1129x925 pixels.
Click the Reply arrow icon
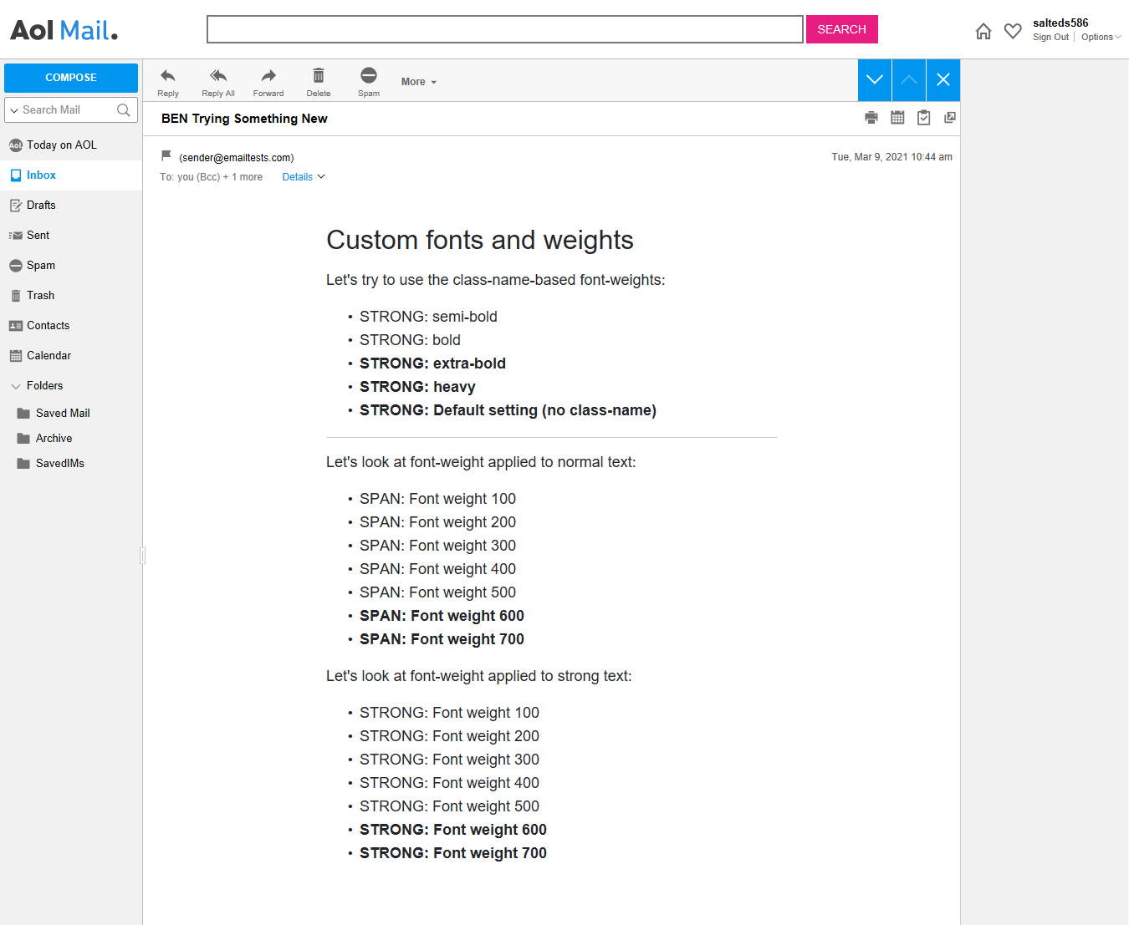[168, 76]
